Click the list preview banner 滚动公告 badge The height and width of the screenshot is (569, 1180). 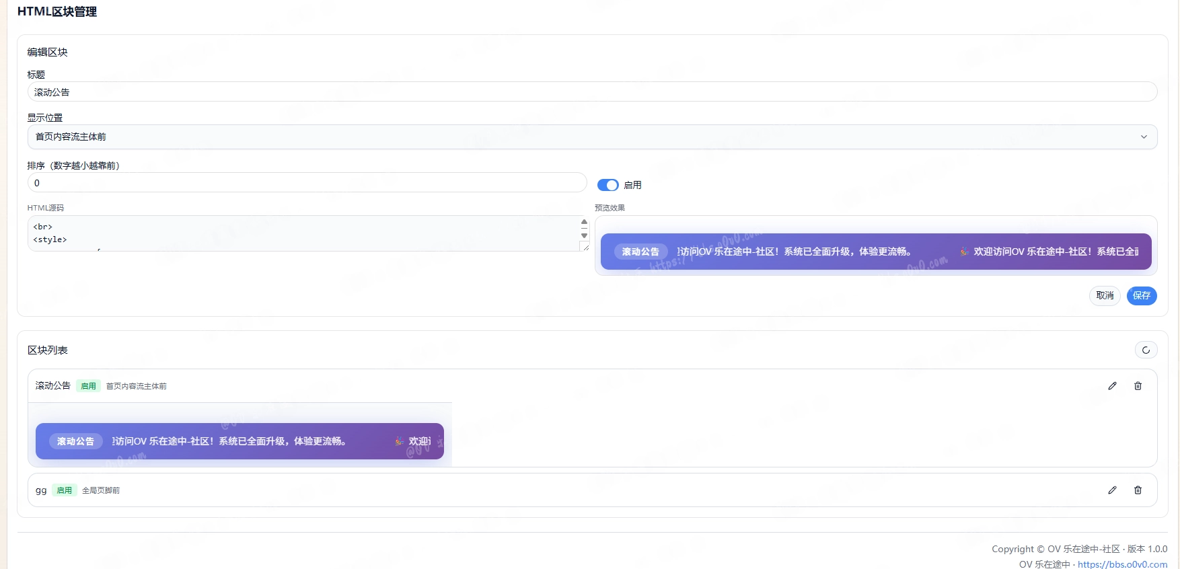(x=75, y=441)
